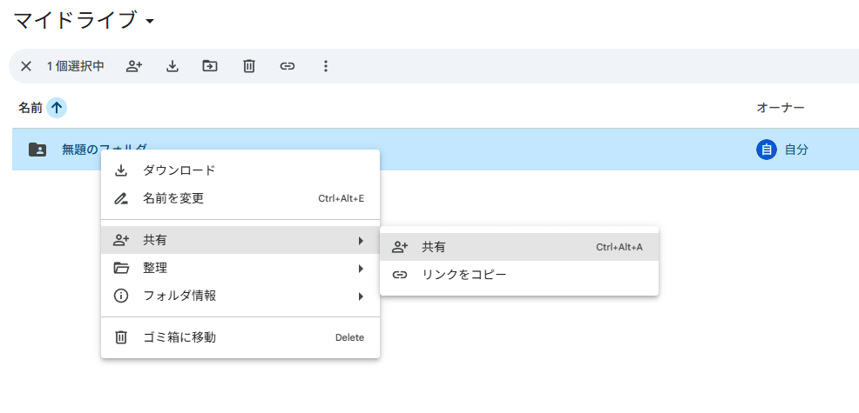Image resolution: width=859 pixels, height=413 pixels.
Task: Expand the フォルダ情報 submenu
Action: [240, 296]
